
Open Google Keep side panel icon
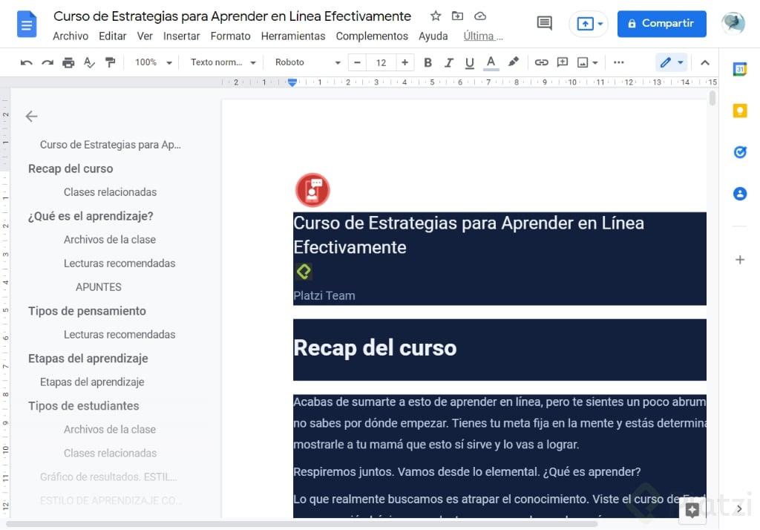[x=740, y=111]
